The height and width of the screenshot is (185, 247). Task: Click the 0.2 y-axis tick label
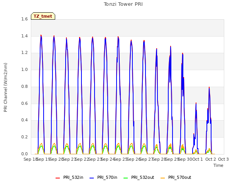[x=24, y=137]
